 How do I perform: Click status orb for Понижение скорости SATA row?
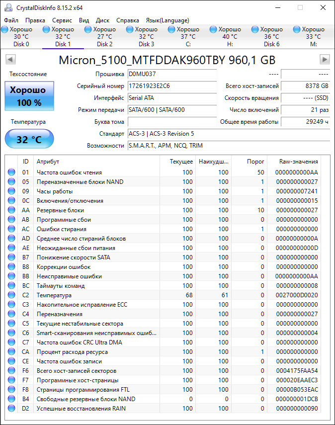click(11, 257)
